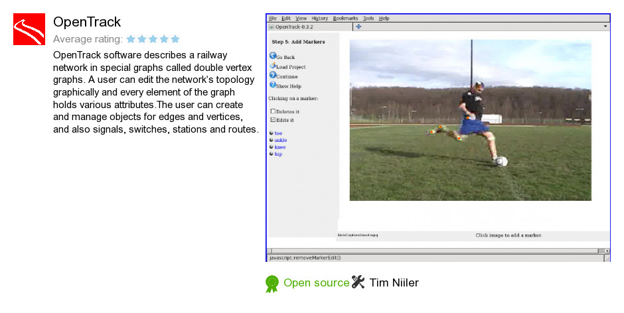Click the red marker on the player's hip
The image size is (624, 313).
click(x=467, y=118)
